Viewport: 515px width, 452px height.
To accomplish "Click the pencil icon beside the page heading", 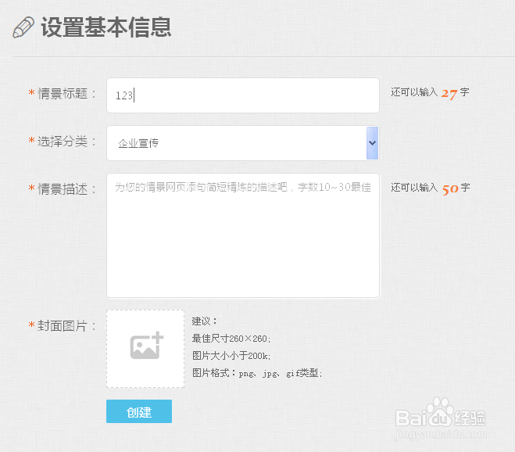I will pyautogui.click(x=23, y=28).
